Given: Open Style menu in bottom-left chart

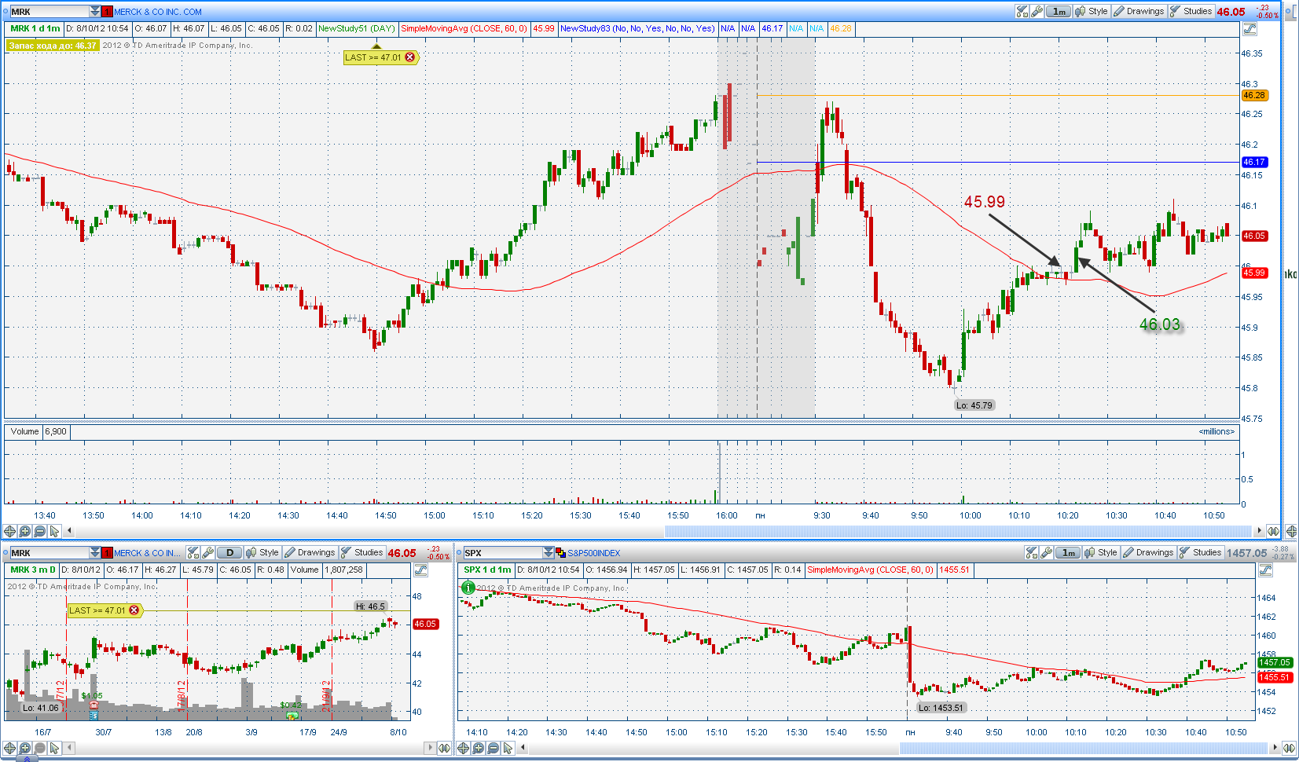Looking at the screenshot, I should pos(262,552).
